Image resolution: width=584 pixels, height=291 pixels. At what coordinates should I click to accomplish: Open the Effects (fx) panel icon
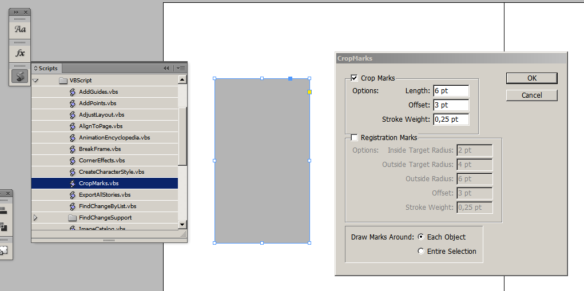tap(20, 53)
